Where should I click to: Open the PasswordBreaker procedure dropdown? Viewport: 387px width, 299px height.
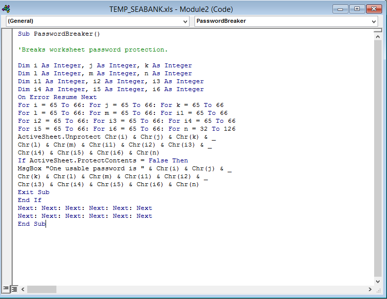pyautogui.click(x=286, y=21)
